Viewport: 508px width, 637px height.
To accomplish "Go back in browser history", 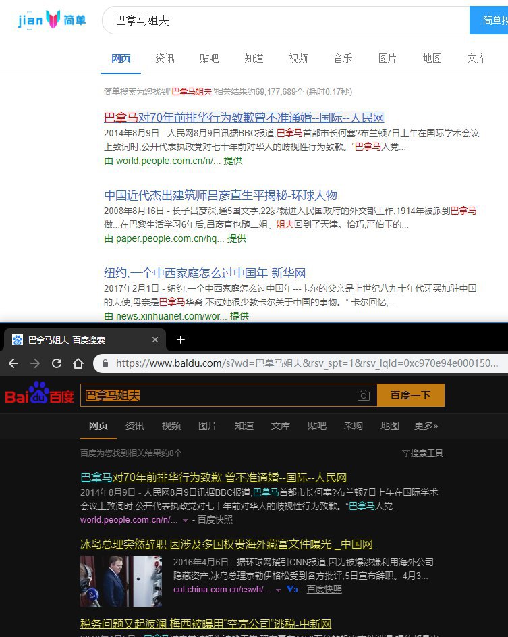I will [x=13, y=363].
